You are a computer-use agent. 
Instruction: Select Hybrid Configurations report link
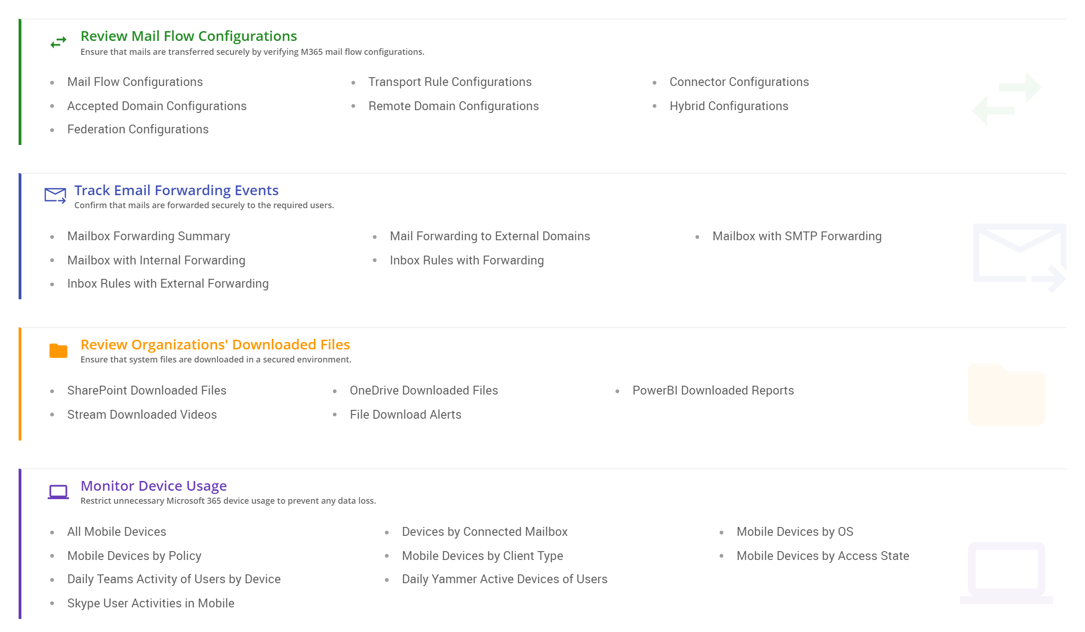728,106
